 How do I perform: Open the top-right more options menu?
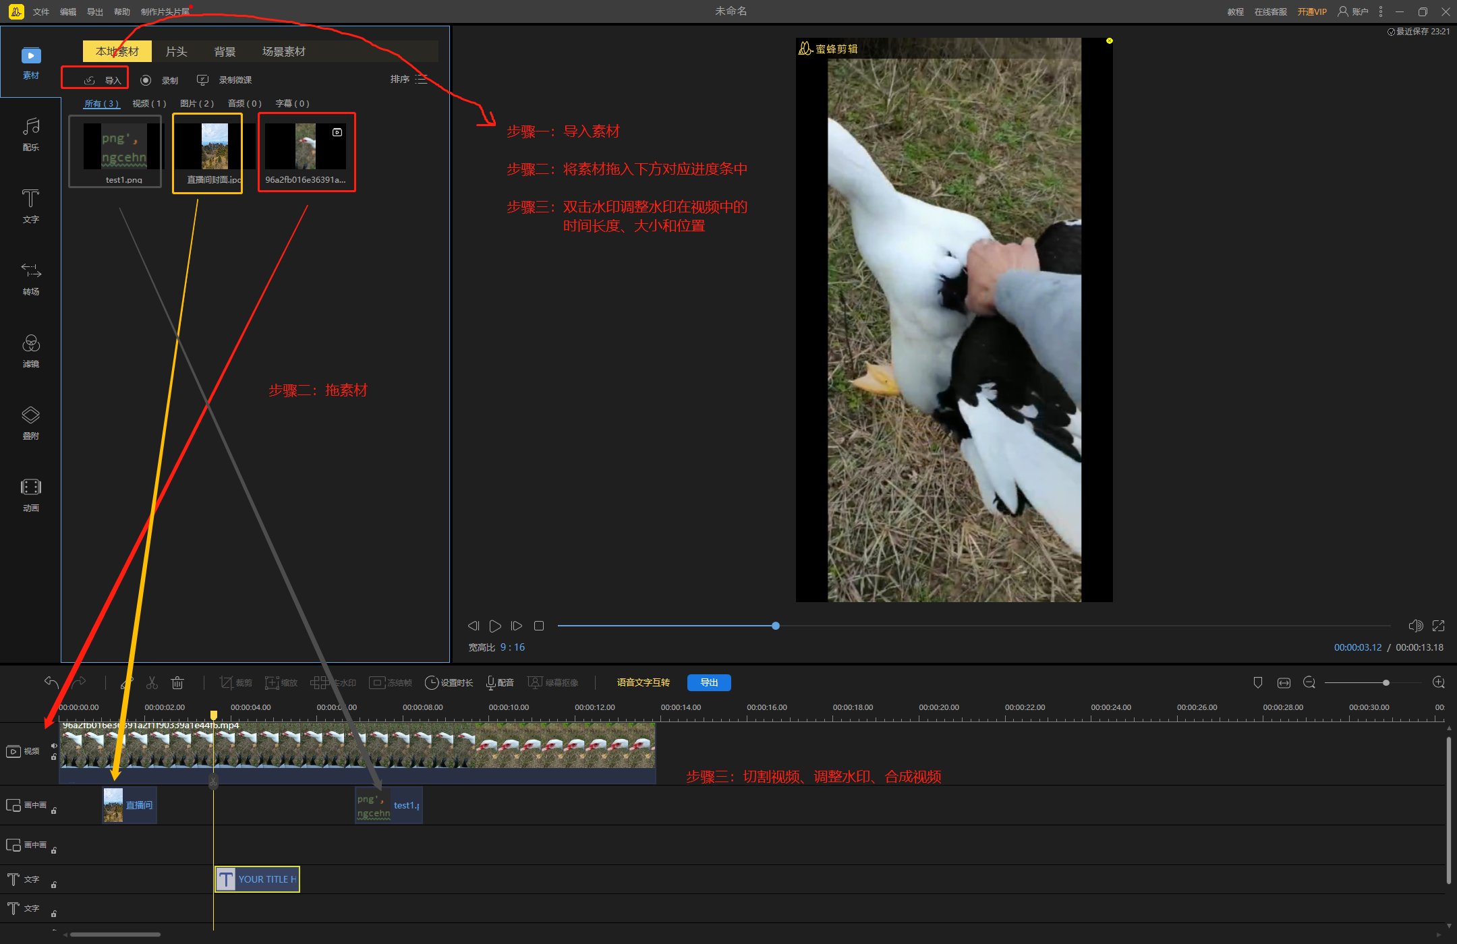click(1381, 11)
